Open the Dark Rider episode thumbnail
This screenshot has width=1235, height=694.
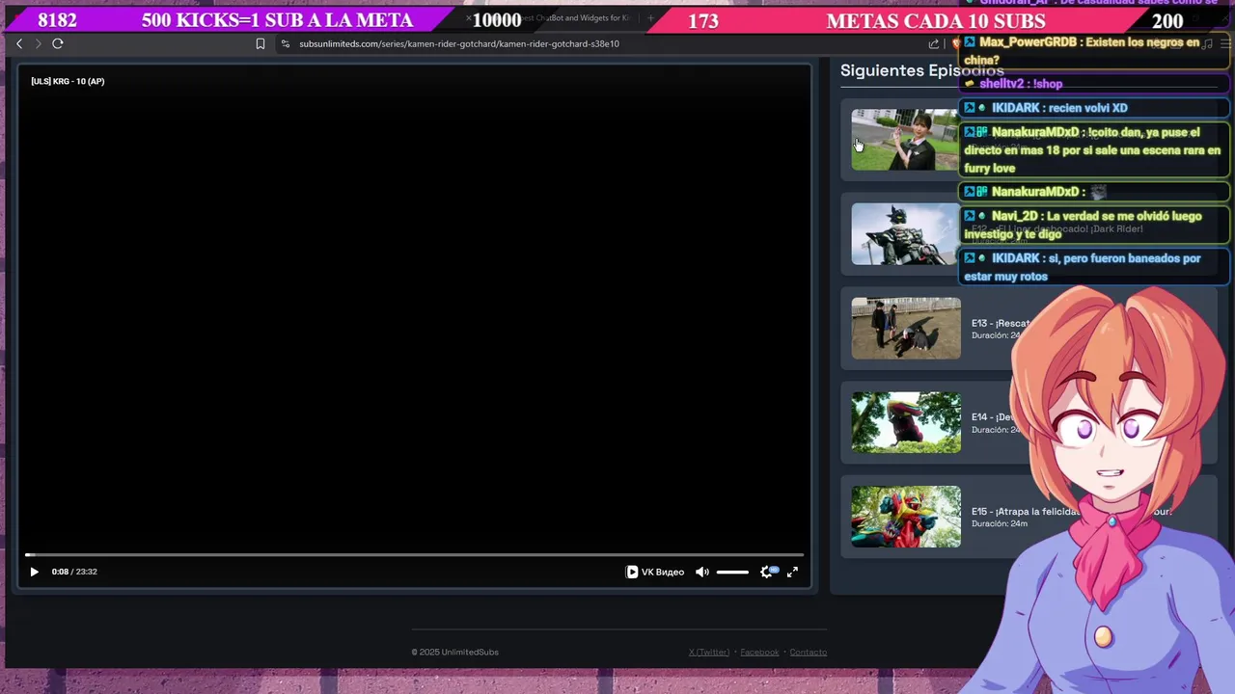coord(905,234)
